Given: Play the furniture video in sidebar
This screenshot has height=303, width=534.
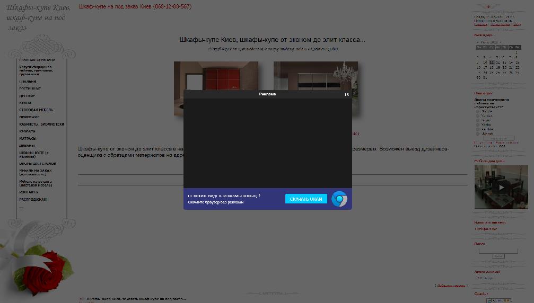Looking at the screenshot, I should pyautogui.click(x=501, y=187).
